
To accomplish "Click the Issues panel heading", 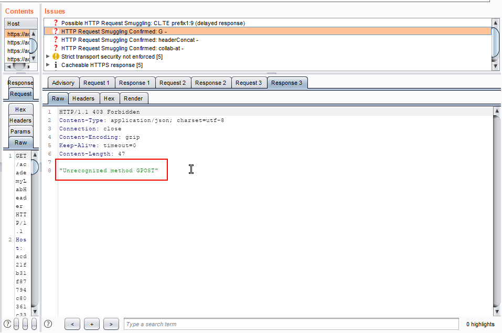I will [x=55, y=11].
